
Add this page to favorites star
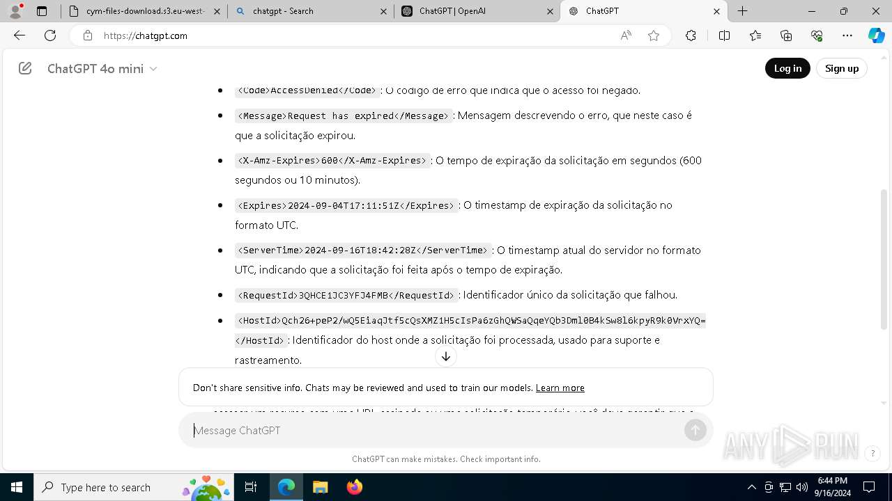(654, 35)
